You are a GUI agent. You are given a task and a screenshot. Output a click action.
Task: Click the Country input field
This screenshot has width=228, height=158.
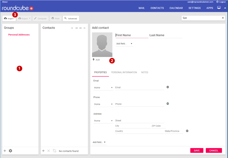click(140, 131)
